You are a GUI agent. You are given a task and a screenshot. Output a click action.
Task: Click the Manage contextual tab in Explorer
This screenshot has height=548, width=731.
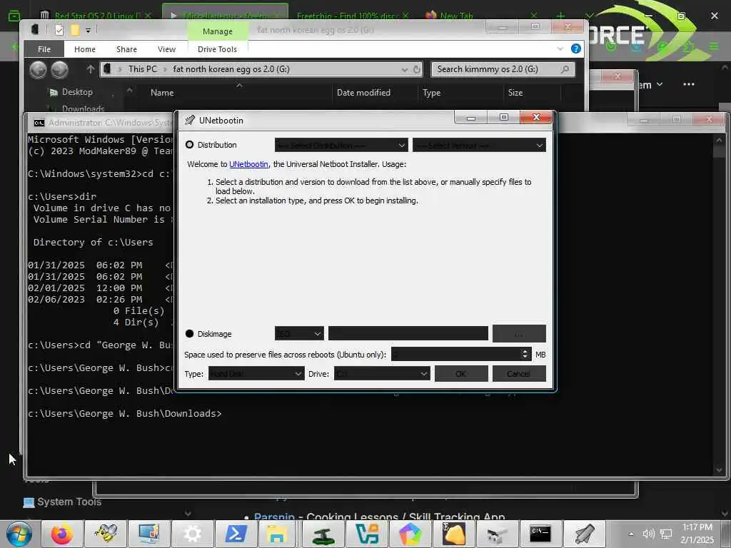(x=217, y=31)
